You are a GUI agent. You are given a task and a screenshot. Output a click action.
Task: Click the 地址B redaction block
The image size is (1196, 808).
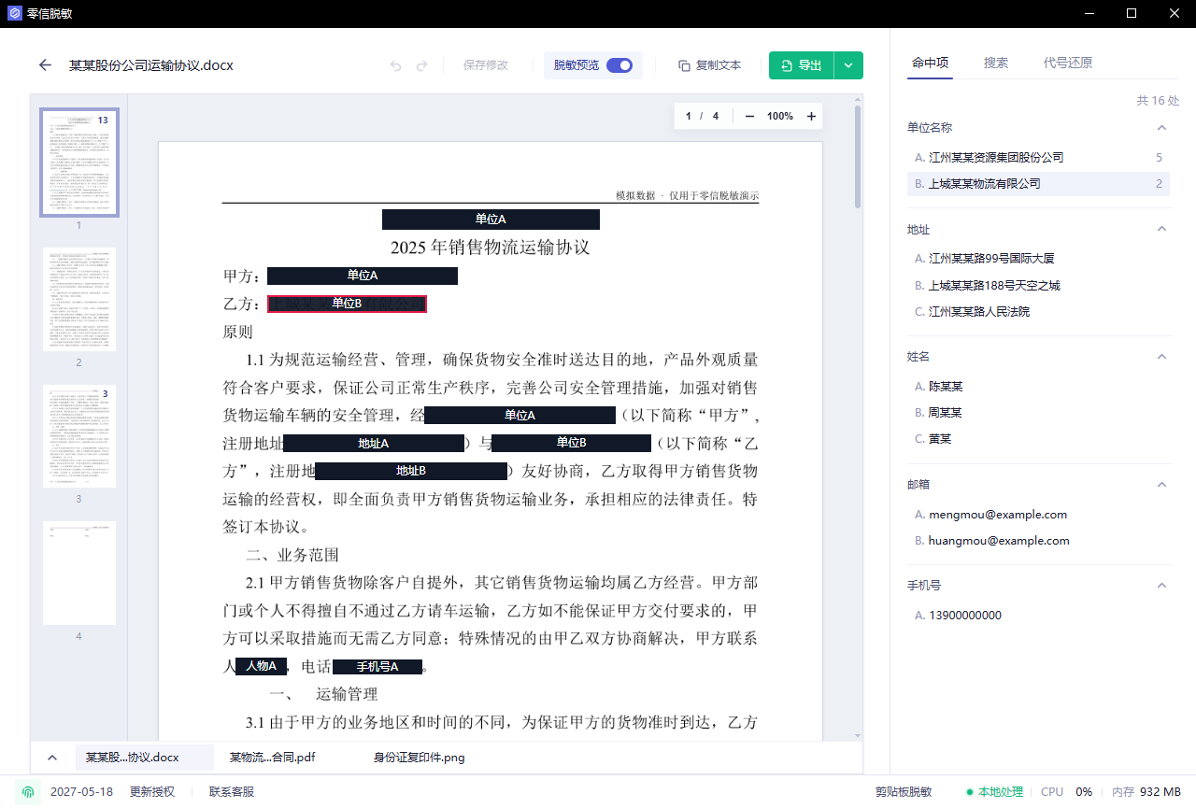coord(411,471)
